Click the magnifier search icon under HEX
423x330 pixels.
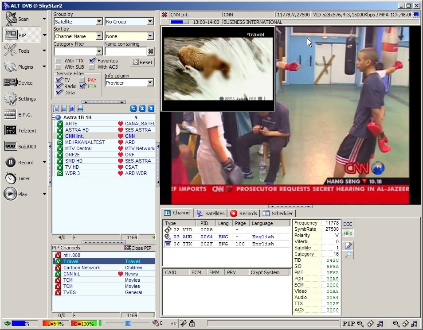(348, 255)
